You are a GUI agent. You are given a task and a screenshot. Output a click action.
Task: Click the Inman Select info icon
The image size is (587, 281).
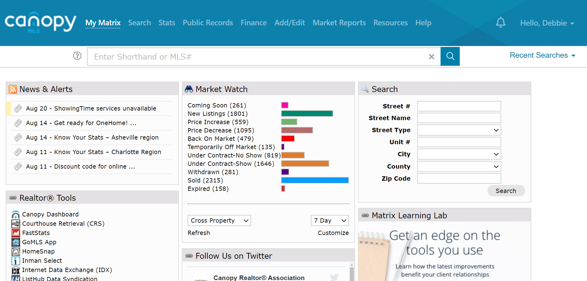tap(15, 261)
